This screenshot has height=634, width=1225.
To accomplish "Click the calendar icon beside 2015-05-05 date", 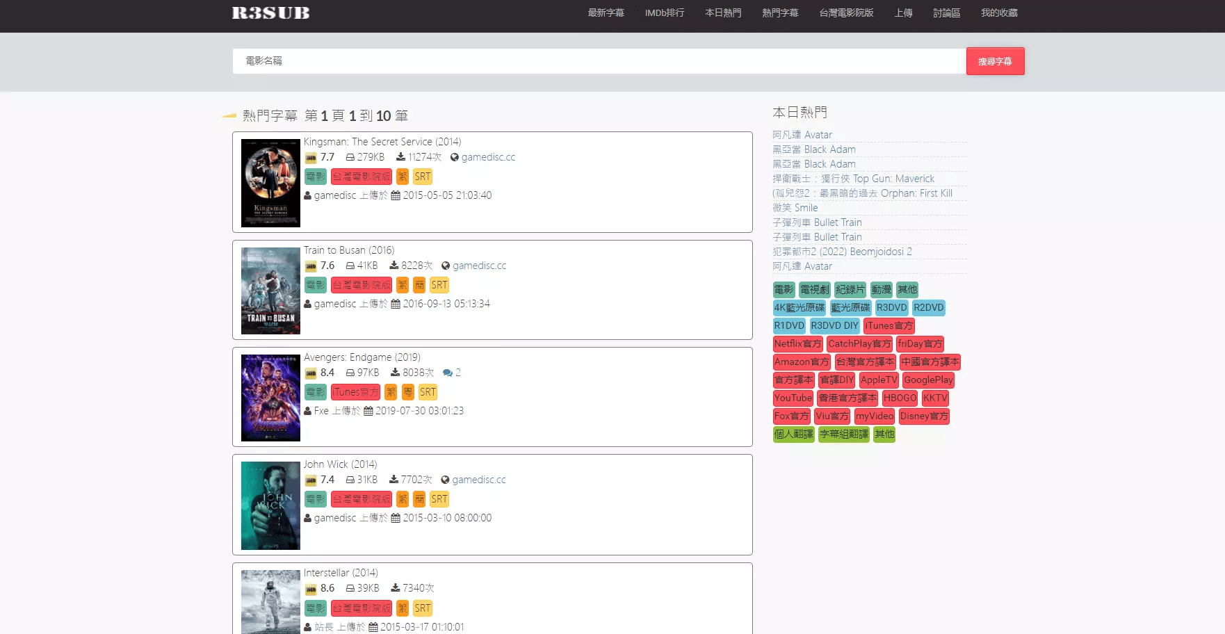I will [396, 195].
